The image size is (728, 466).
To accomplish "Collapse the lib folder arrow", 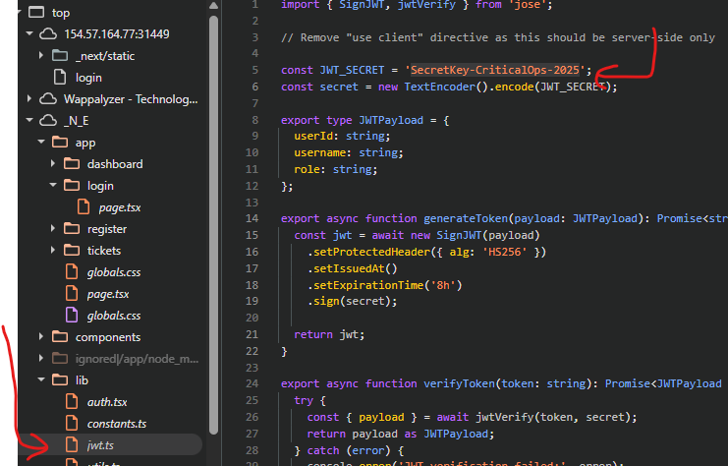I will [41, 380].
